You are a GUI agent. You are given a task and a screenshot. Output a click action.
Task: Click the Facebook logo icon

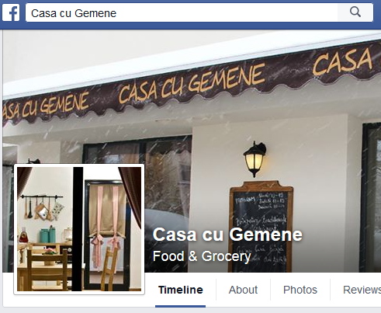pos(11,12)
